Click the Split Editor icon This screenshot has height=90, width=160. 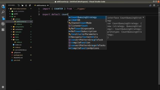154,5
